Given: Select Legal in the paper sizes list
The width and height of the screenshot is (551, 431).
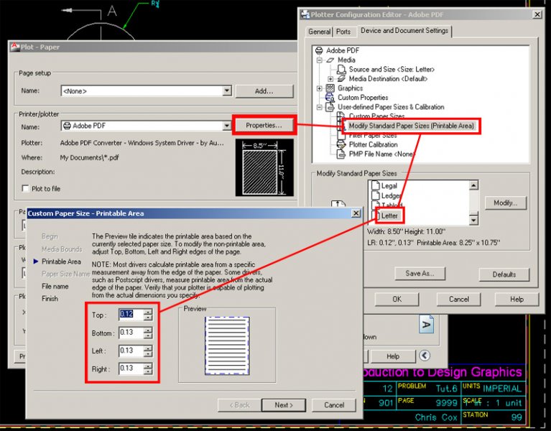Looking at the screenshot, I should [x=389, y=185].
